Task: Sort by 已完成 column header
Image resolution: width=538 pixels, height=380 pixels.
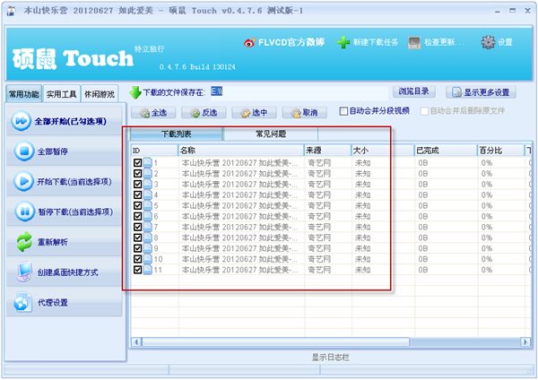Action: pyautogui.click(x=446, y=151)
